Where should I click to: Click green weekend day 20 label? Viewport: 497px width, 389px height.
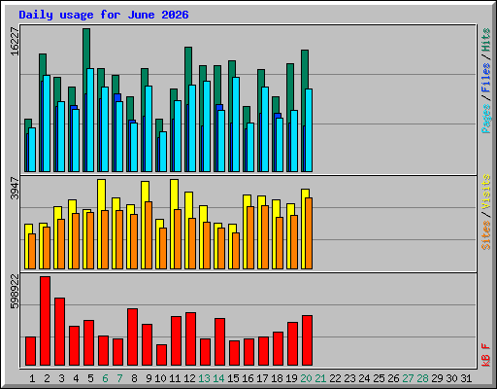[x=306, y=378]
